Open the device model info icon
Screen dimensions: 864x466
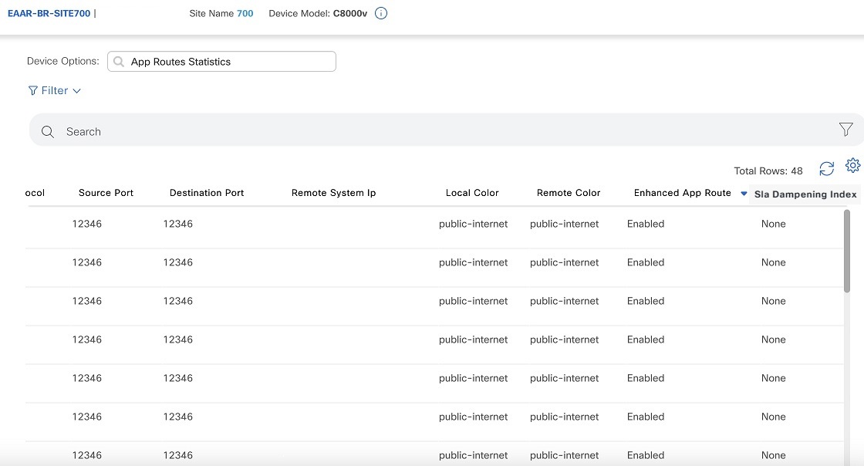click(380, 13)
